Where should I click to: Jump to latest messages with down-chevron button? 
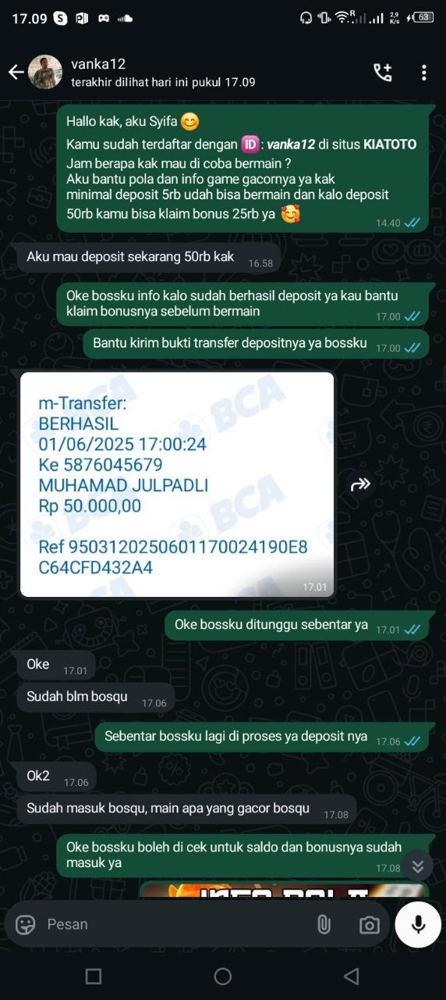pyautogui.click(x=418, y=866)
